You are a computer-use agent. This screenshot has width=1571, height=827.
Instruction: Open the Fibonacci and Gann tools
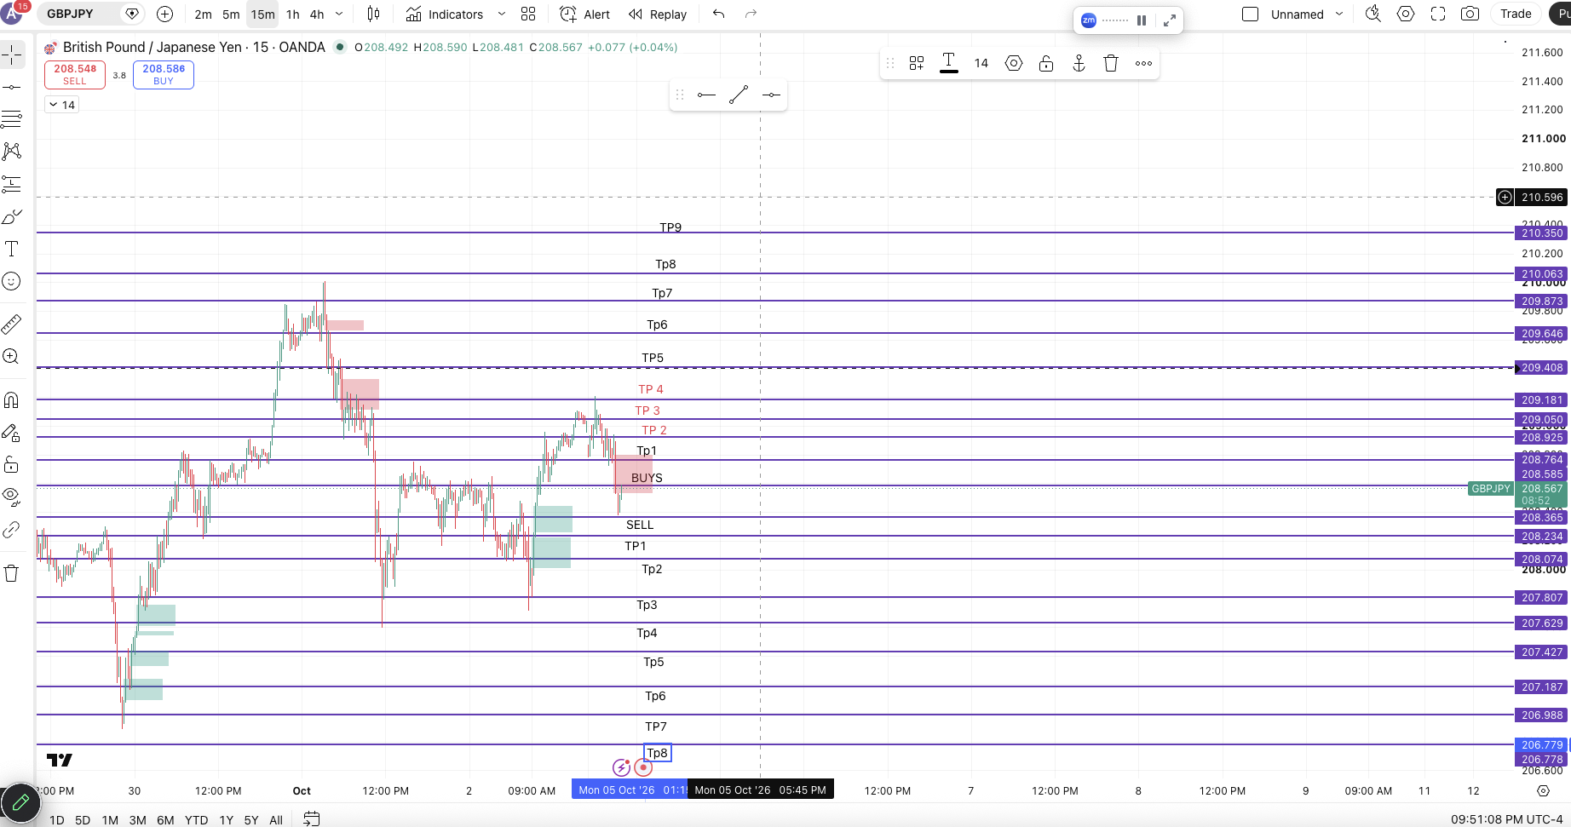pyautogui.click(x=12, y=119)
